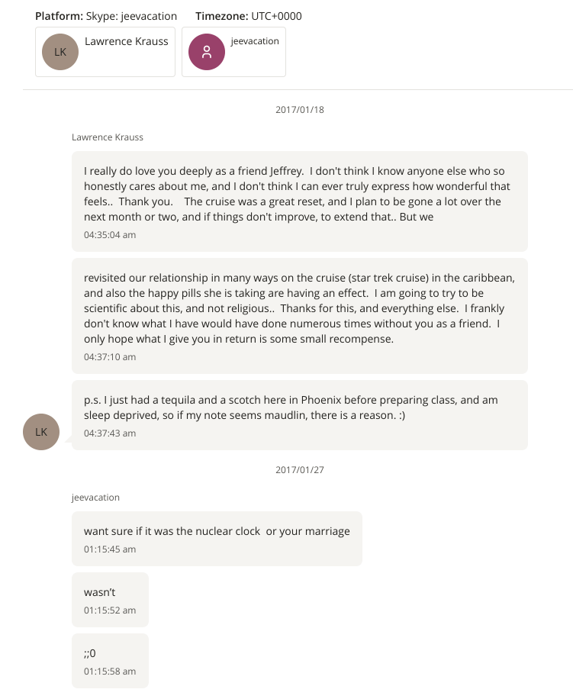Screen dimensions: 573x699
Task: Click the LK avatar beside the tequila message
Action: [x=41, y=432]
